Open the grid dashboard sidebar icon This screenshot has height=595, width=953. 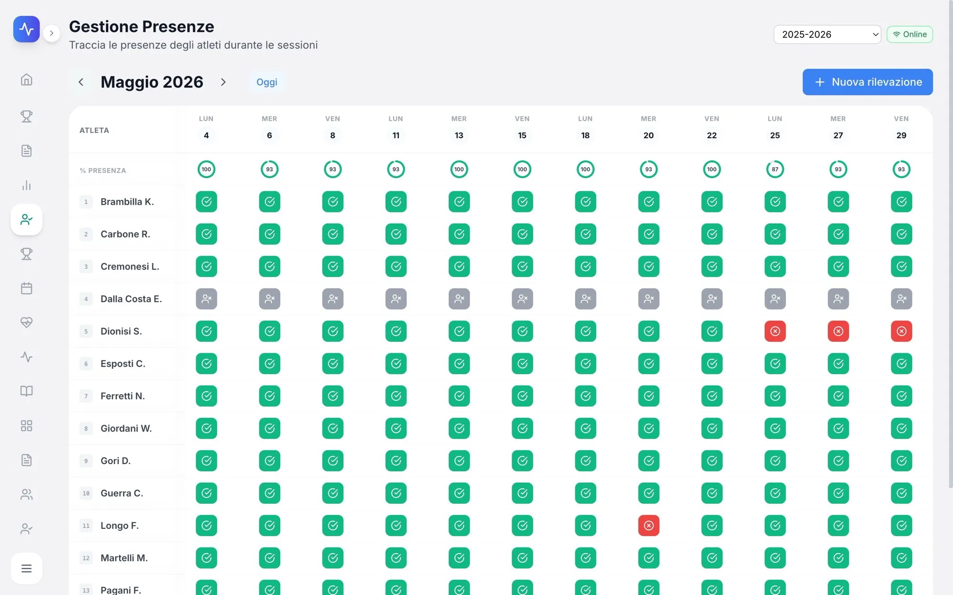coord(27,426)
